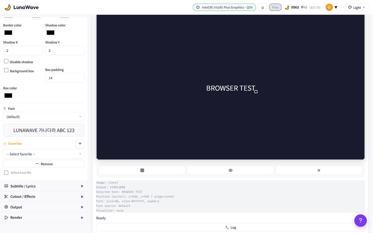Click the LunaWave moon logo
Screen dimensions: 373x233
[8, 7]
